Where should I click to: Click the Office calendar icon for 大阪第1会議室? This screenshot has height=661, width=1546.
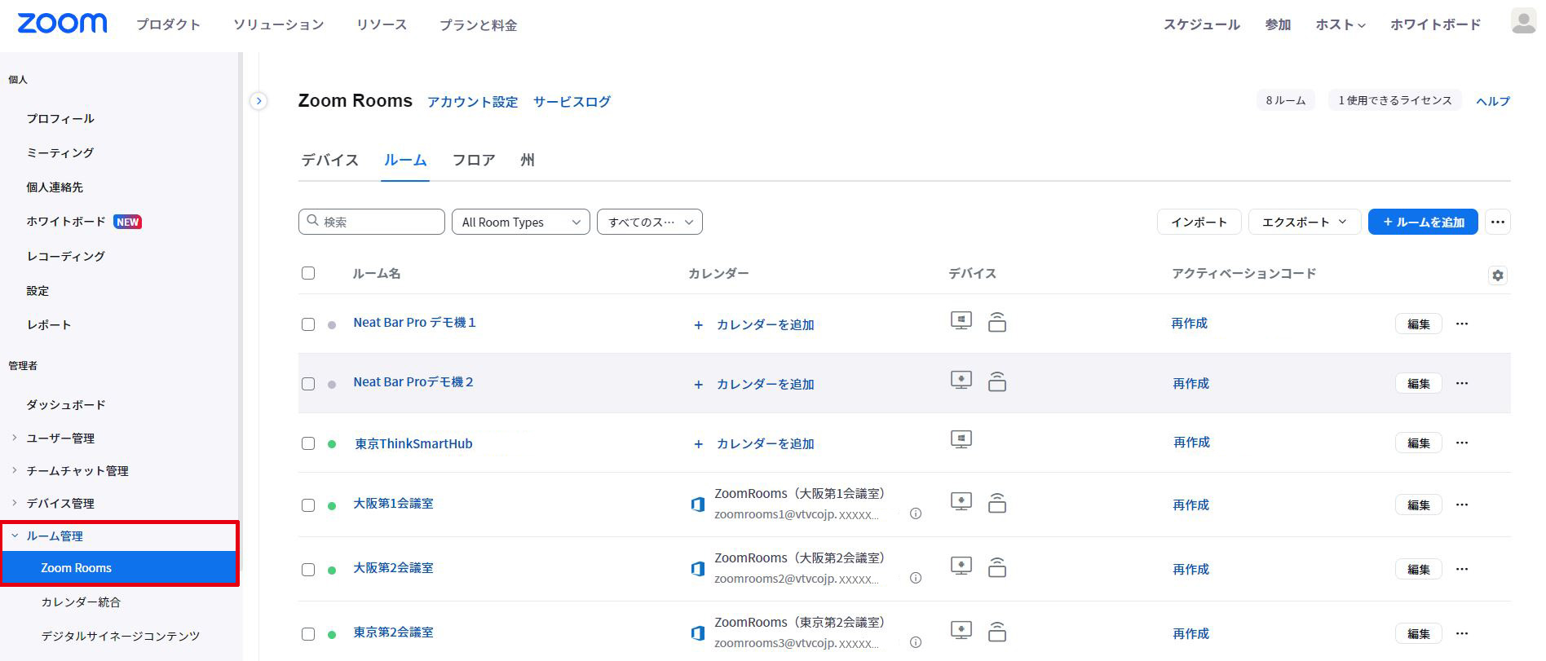697,505
